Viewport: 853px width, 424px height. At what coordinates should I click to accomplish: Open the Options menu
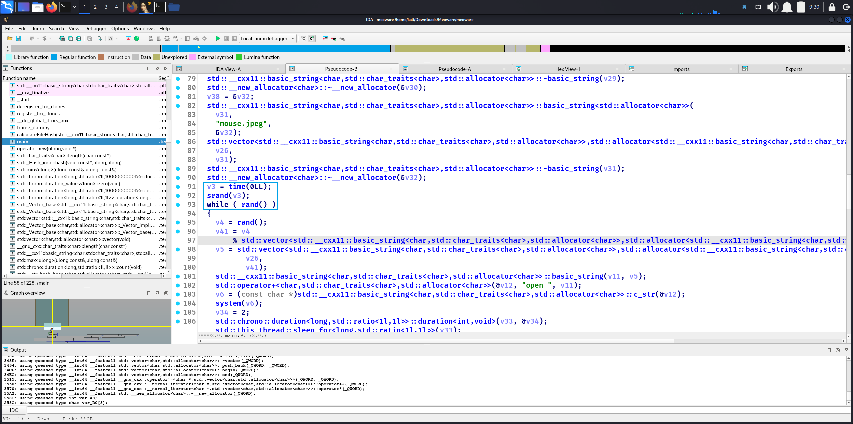coord(120,29)
